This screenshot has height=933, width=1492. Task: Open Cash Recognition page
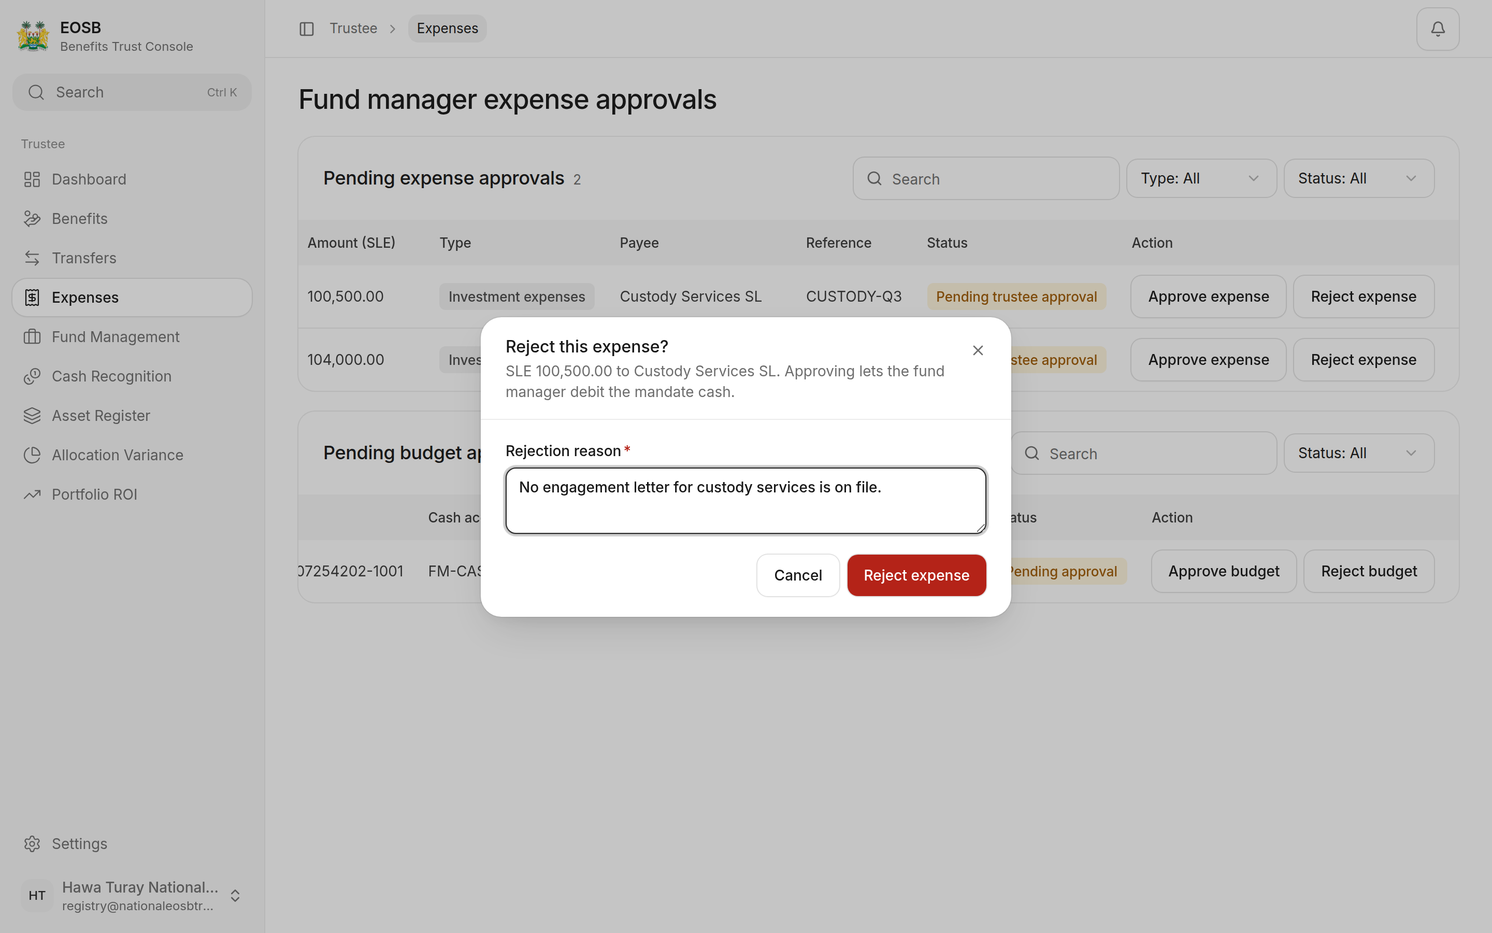coord(132,376)
